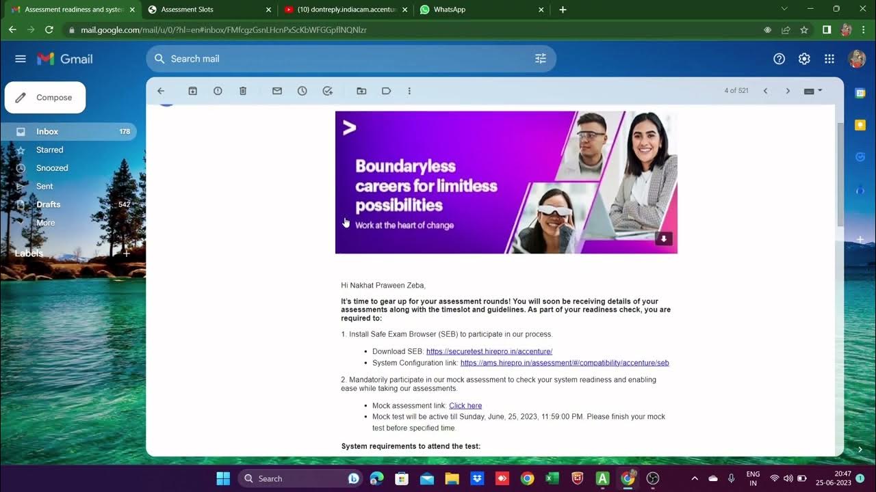Collapse the side panel with the chevron
The height and width of the screenshot is (492, 876).
point(860,450)
